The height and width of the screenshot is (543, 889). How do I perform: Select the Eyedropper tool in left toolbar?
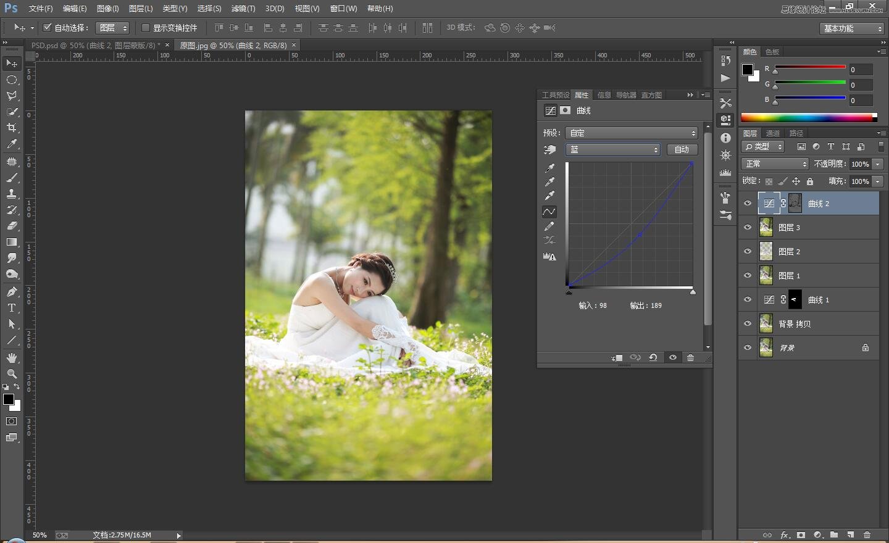tap(12, 144)
